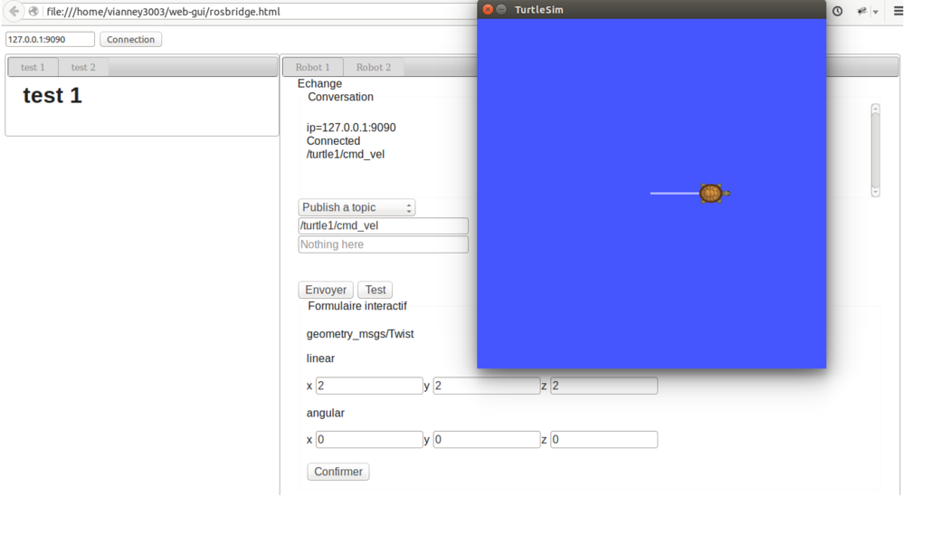Open the clock history toolbar icon
950x535 pixels.
(838, 11)
